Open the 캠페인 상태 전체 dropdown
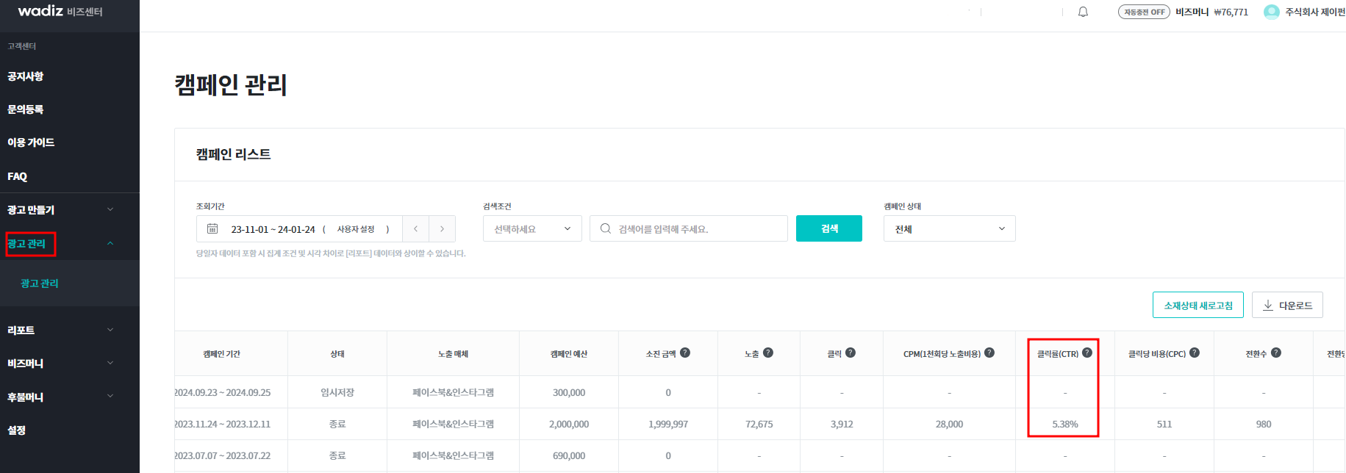 (x=949, y=229)
